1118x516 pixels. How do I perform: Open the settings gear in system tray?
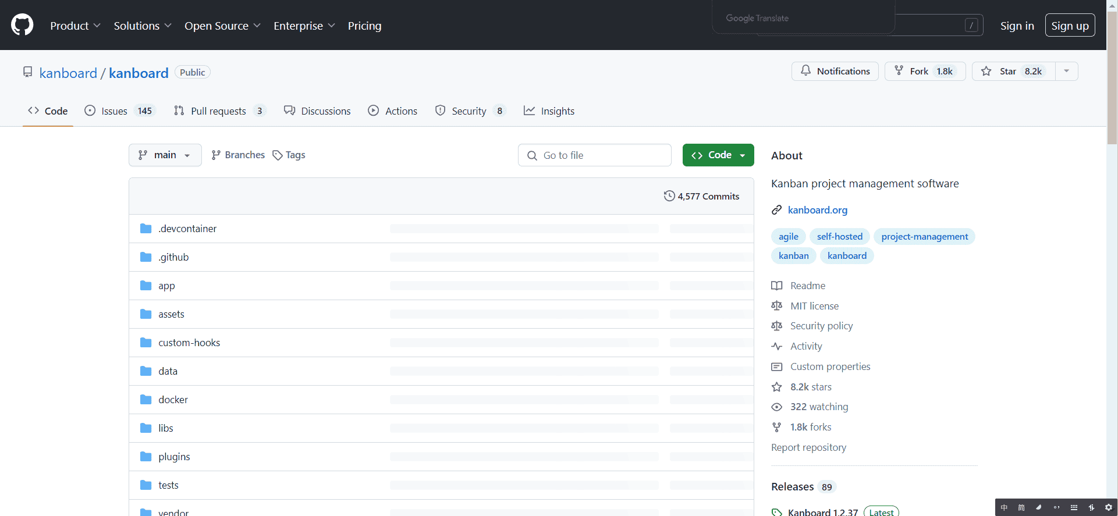pyautogui.click(x=1108, y=507)
